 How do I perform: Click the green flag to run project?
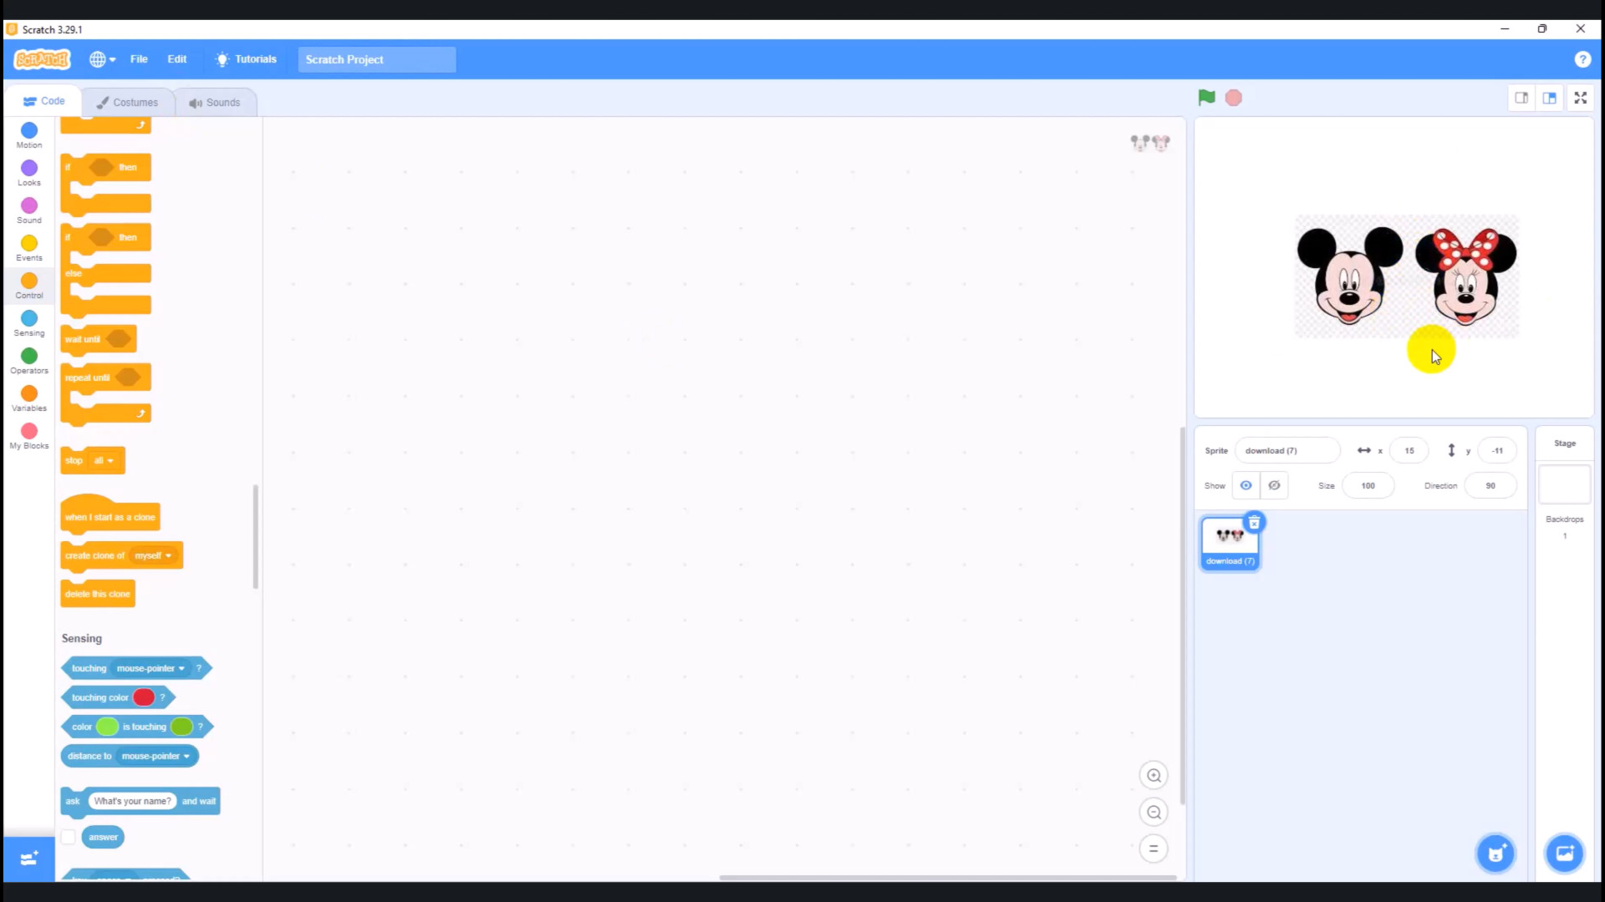click(x=1206, y=98)
